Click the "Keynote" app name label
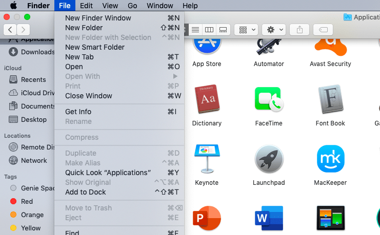This screenshot has height=235, width=380. coord(207,182)
